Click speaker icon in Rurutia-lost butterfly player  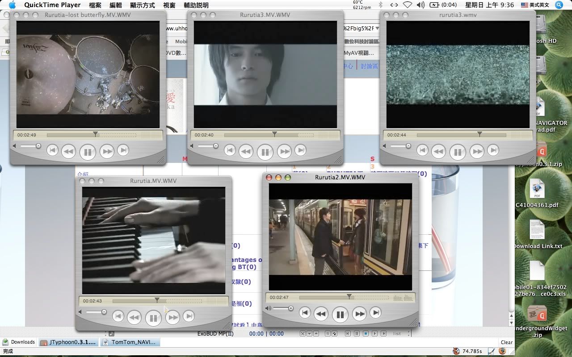click(15, 146)
